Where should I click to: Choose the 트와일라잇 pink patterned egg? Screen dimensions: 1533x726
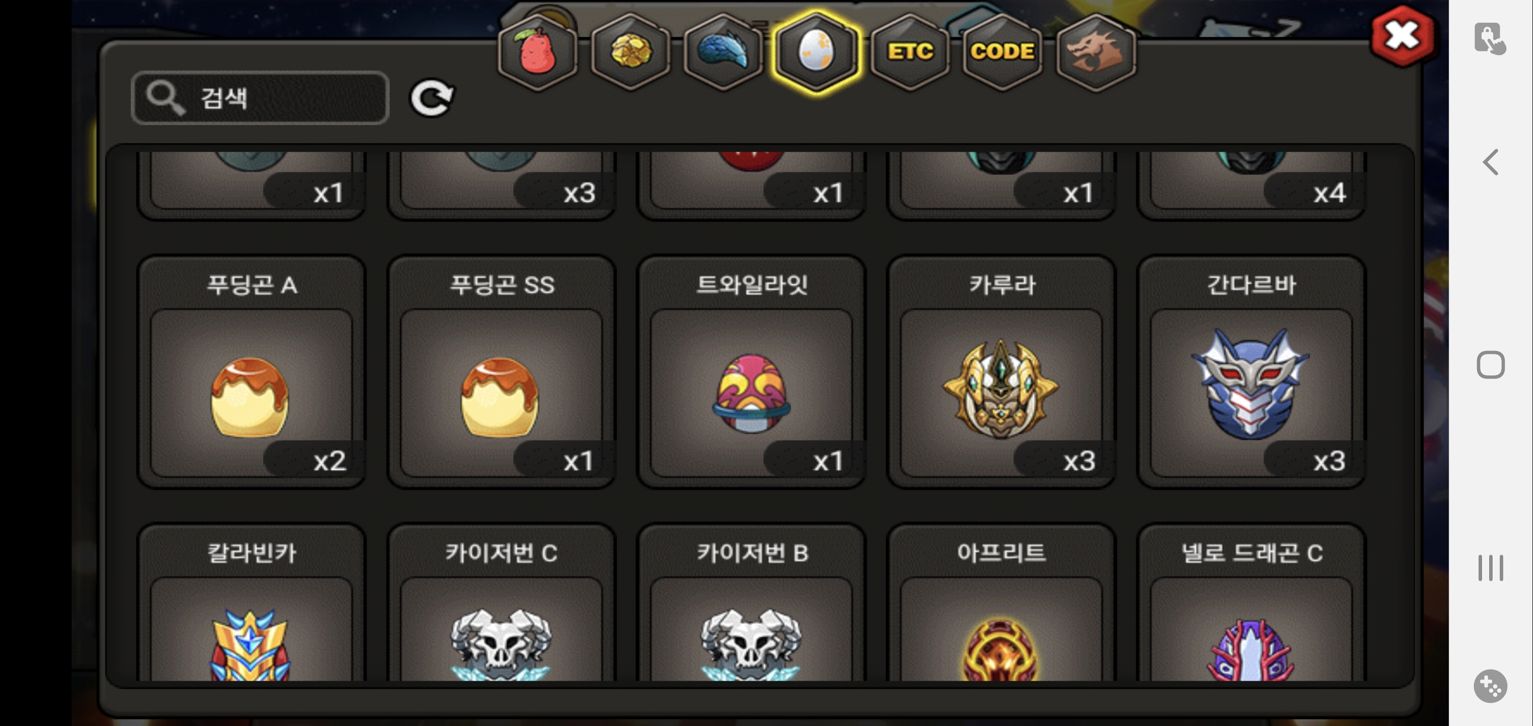point(751,372)
